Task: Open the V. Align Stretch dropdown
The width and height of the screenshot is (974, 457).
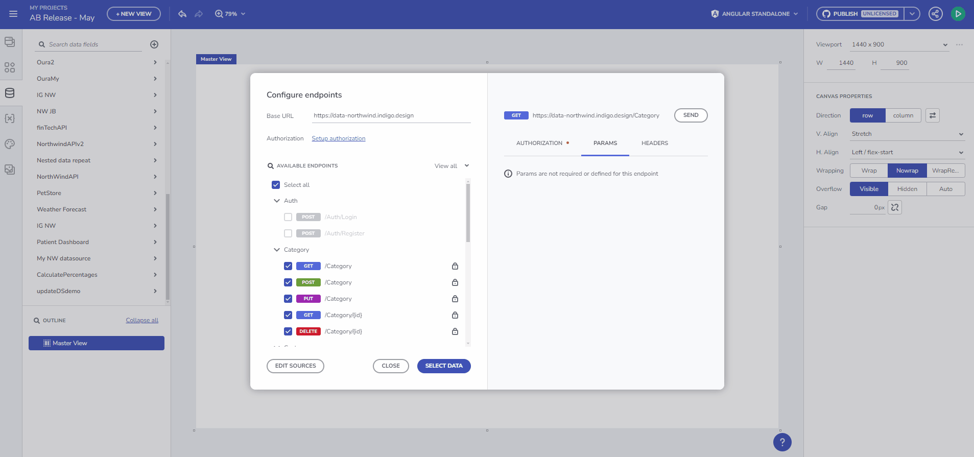Action: [907, 134]
